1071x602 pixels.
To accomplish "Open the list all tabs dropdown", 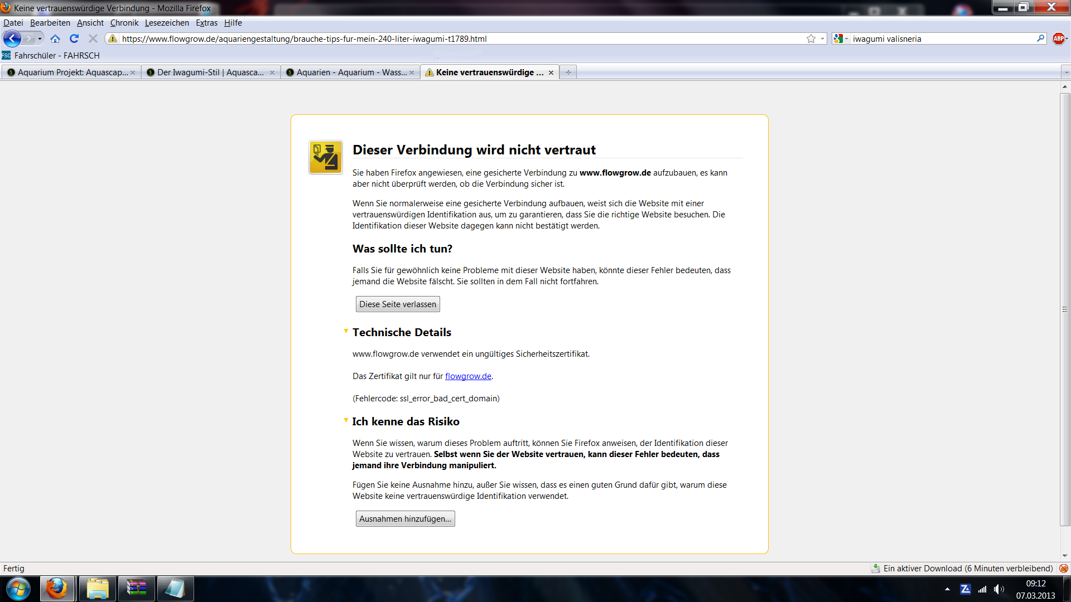I will [x=1065, y=72].
